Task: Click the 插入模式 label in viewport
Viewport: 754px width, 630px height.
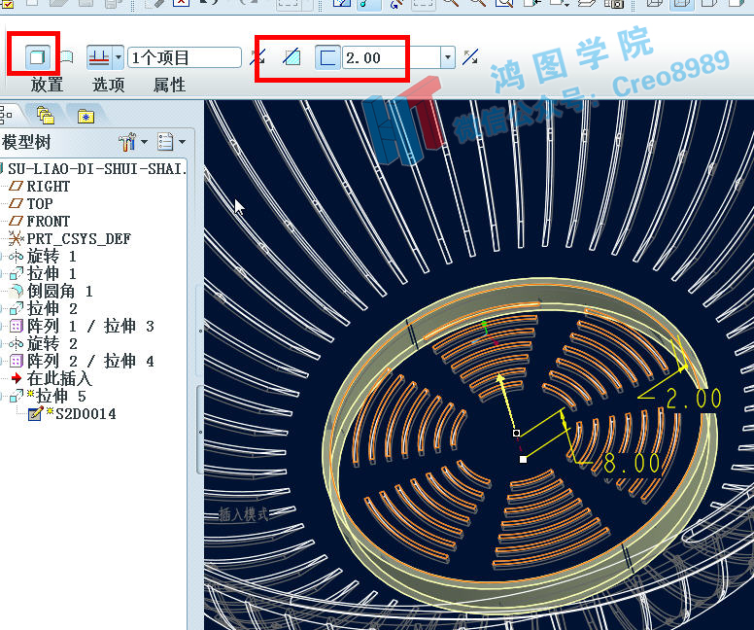Action: pos(244,514)
